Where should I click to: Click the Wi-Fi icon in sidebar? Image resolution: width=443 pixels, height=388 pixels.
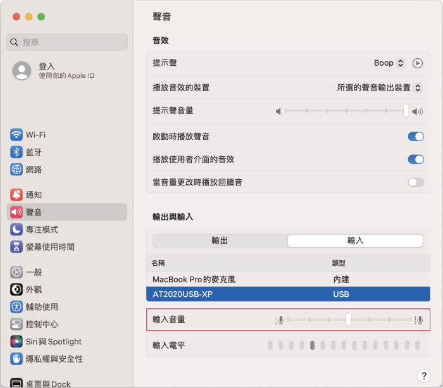(x=16, y=135)
